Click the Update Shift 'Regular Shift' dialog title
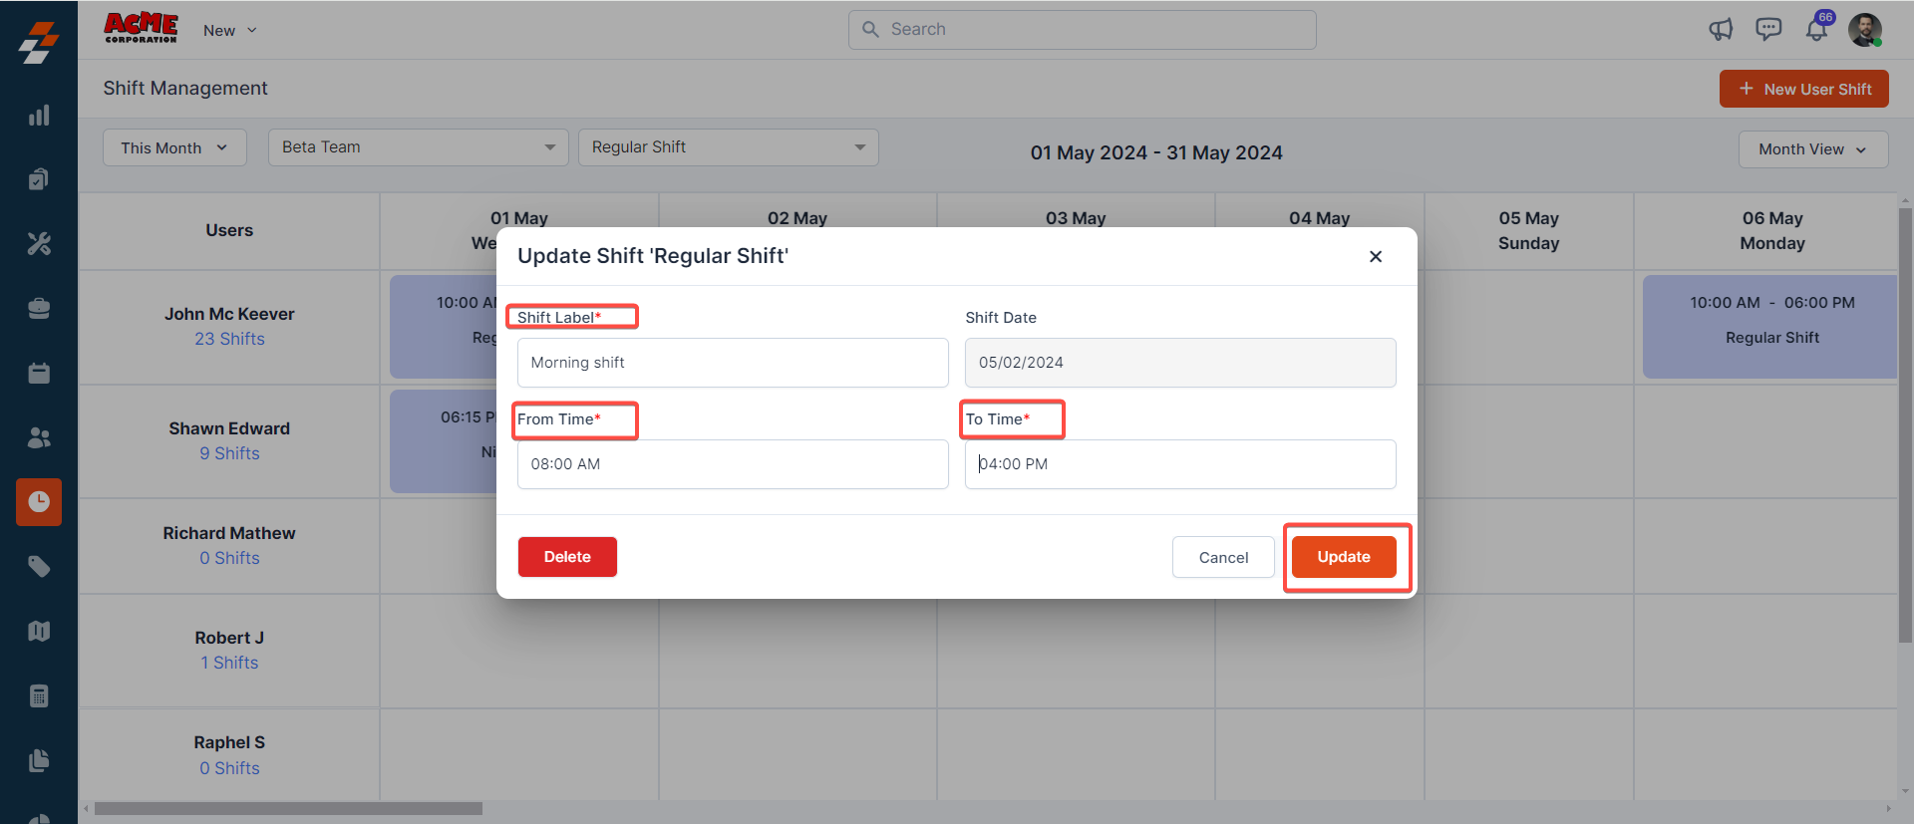This screenshot has height=824, width=1914. pos(653,256)
